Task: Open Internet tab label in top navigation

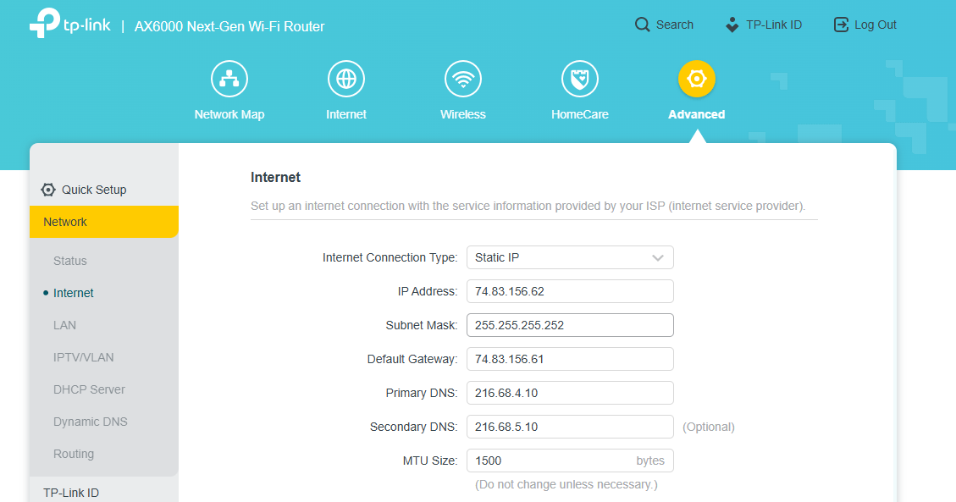Action: (346, 114)
